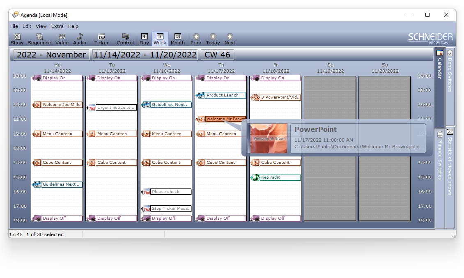Switch to Day view
The width and height of the screenshot is (464, 278).
tap(144, 39)
